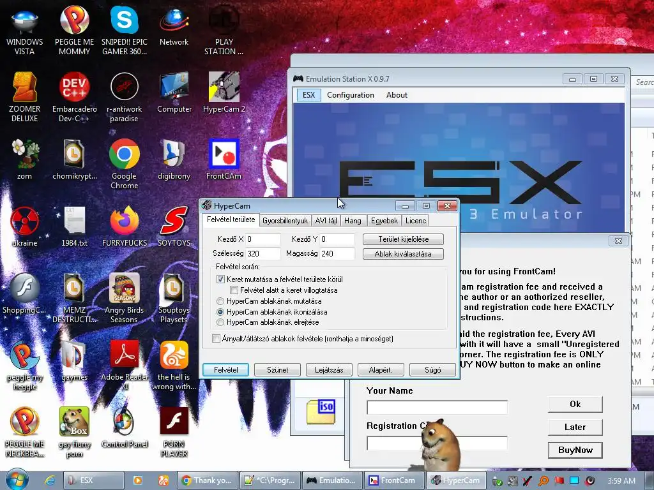
Task: Select the Firefox FURRYFUCKS icon
Action: tap(125, 227)
